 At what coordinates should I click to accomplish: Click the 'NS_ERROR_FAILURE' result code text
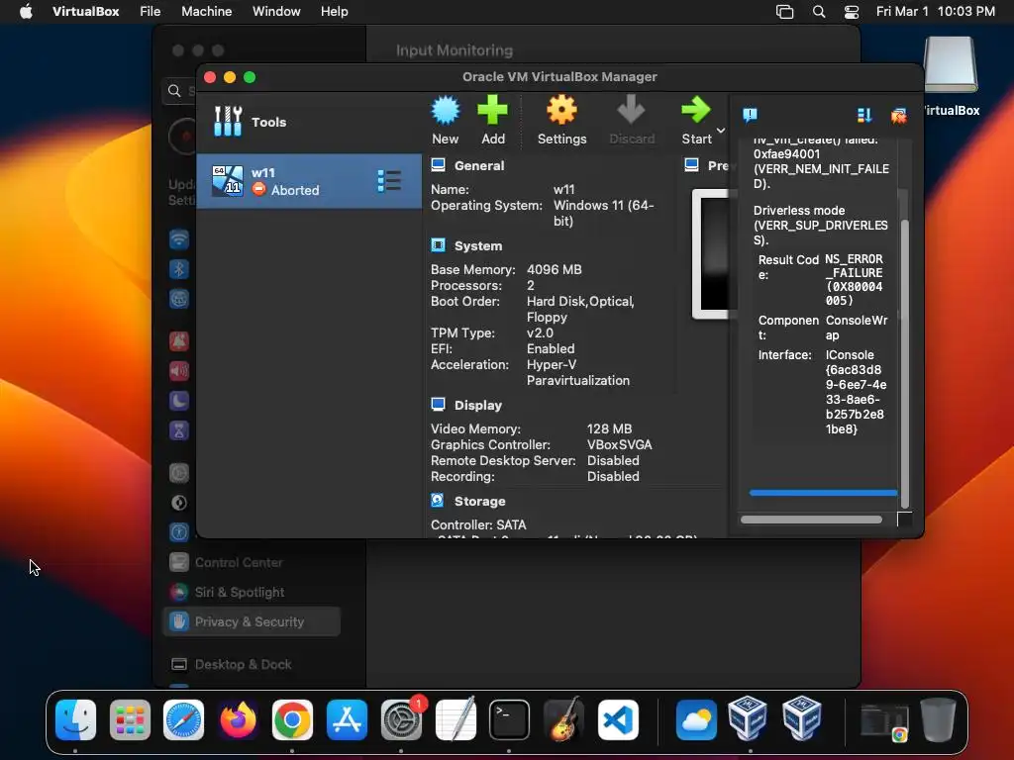(854, 265)
